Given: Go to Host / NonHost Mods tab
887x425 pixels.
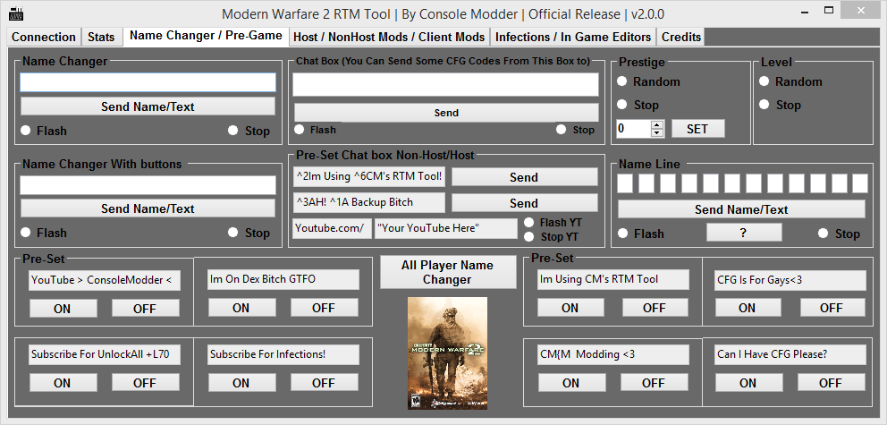Looking at the screenshot, I should pyautogui.click(x=389, y=37).
